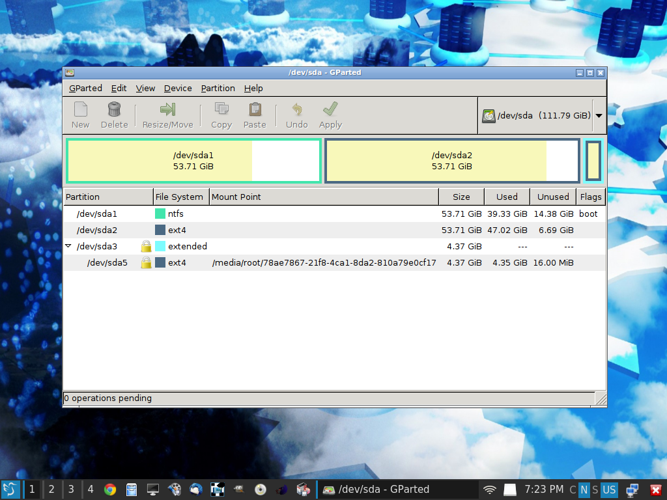Image resolution: width=667 pixels, height=500 pixels.
Task: Toggle the N num lock indicator
Action: 584,490
